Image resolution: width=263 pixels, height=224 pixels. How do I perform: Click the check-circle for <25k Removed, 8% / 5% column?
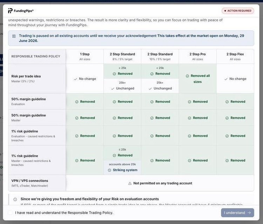pyautogui.click(x=114, y=74)
